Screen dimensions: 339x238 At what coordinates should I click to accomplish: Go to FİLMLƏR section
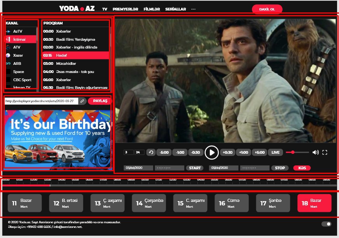click(152, 9)
